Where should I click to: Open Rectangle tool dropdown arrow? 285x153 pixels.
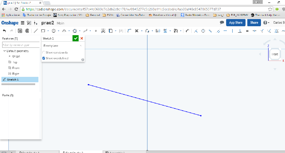point(48,31)
